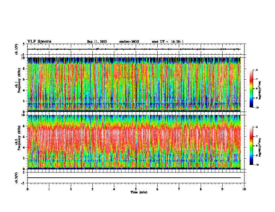Image resolution: width=275 pixels, height=212 pixels.
Task: Click the ch.2 colorbar "log(PSD)(V²/Hz)" label
Action: [260, 147]
